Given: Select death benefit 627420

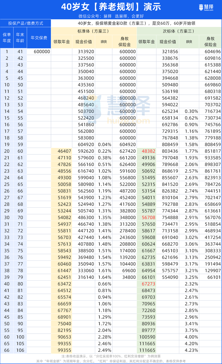Looking at the screenshot, I should coord(128,151).
